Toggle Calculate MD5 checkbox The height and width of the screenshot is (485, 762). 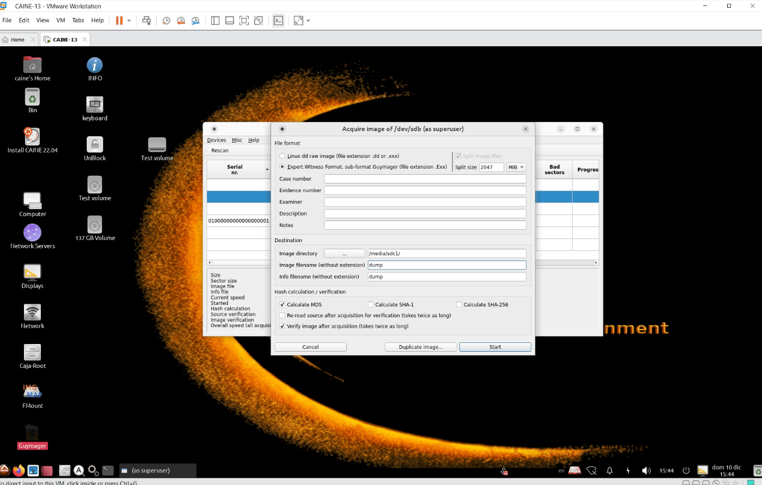coord(282,304)
